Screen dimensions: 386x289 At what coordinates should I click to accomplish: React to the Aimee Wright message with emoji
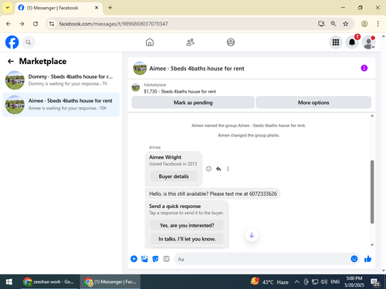click(208, 169)
